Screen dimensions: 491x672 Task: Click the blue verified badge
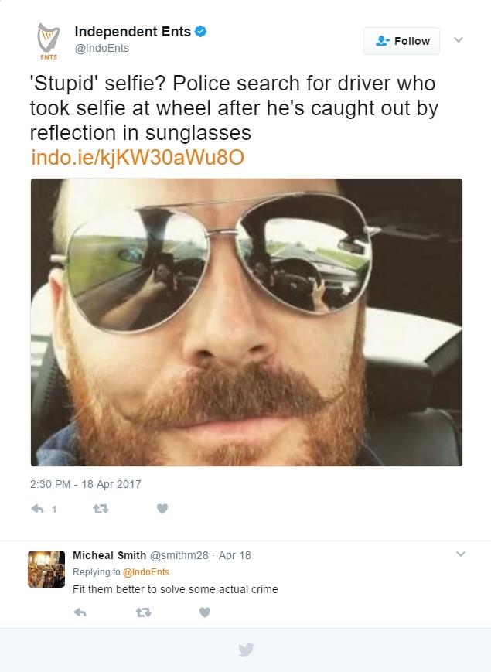coord(200,32)
